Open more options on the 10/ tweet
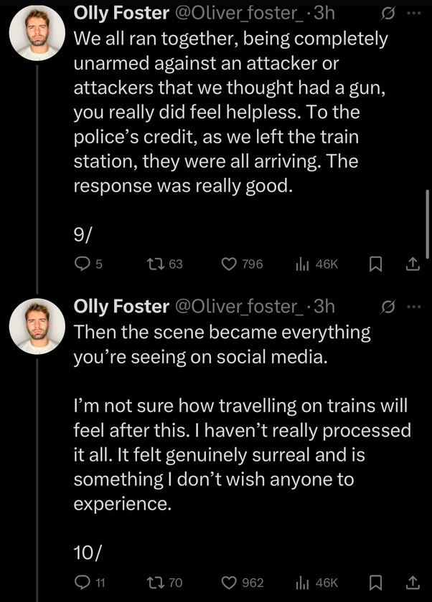This screenshot has height=602, width=432. (x=414, y=307)
